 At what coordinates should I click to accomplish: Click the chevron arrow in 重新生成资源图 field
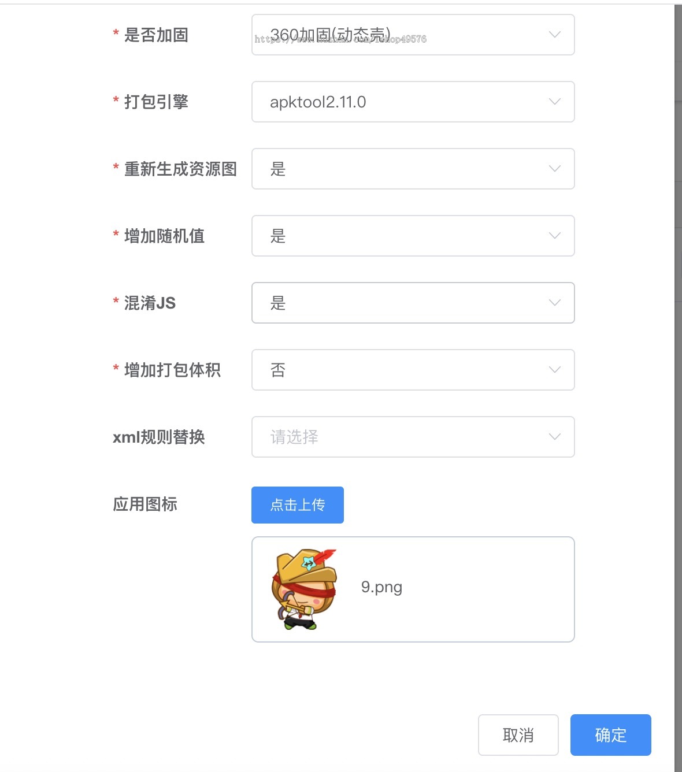pyautogui.click(x=554, y=169)
